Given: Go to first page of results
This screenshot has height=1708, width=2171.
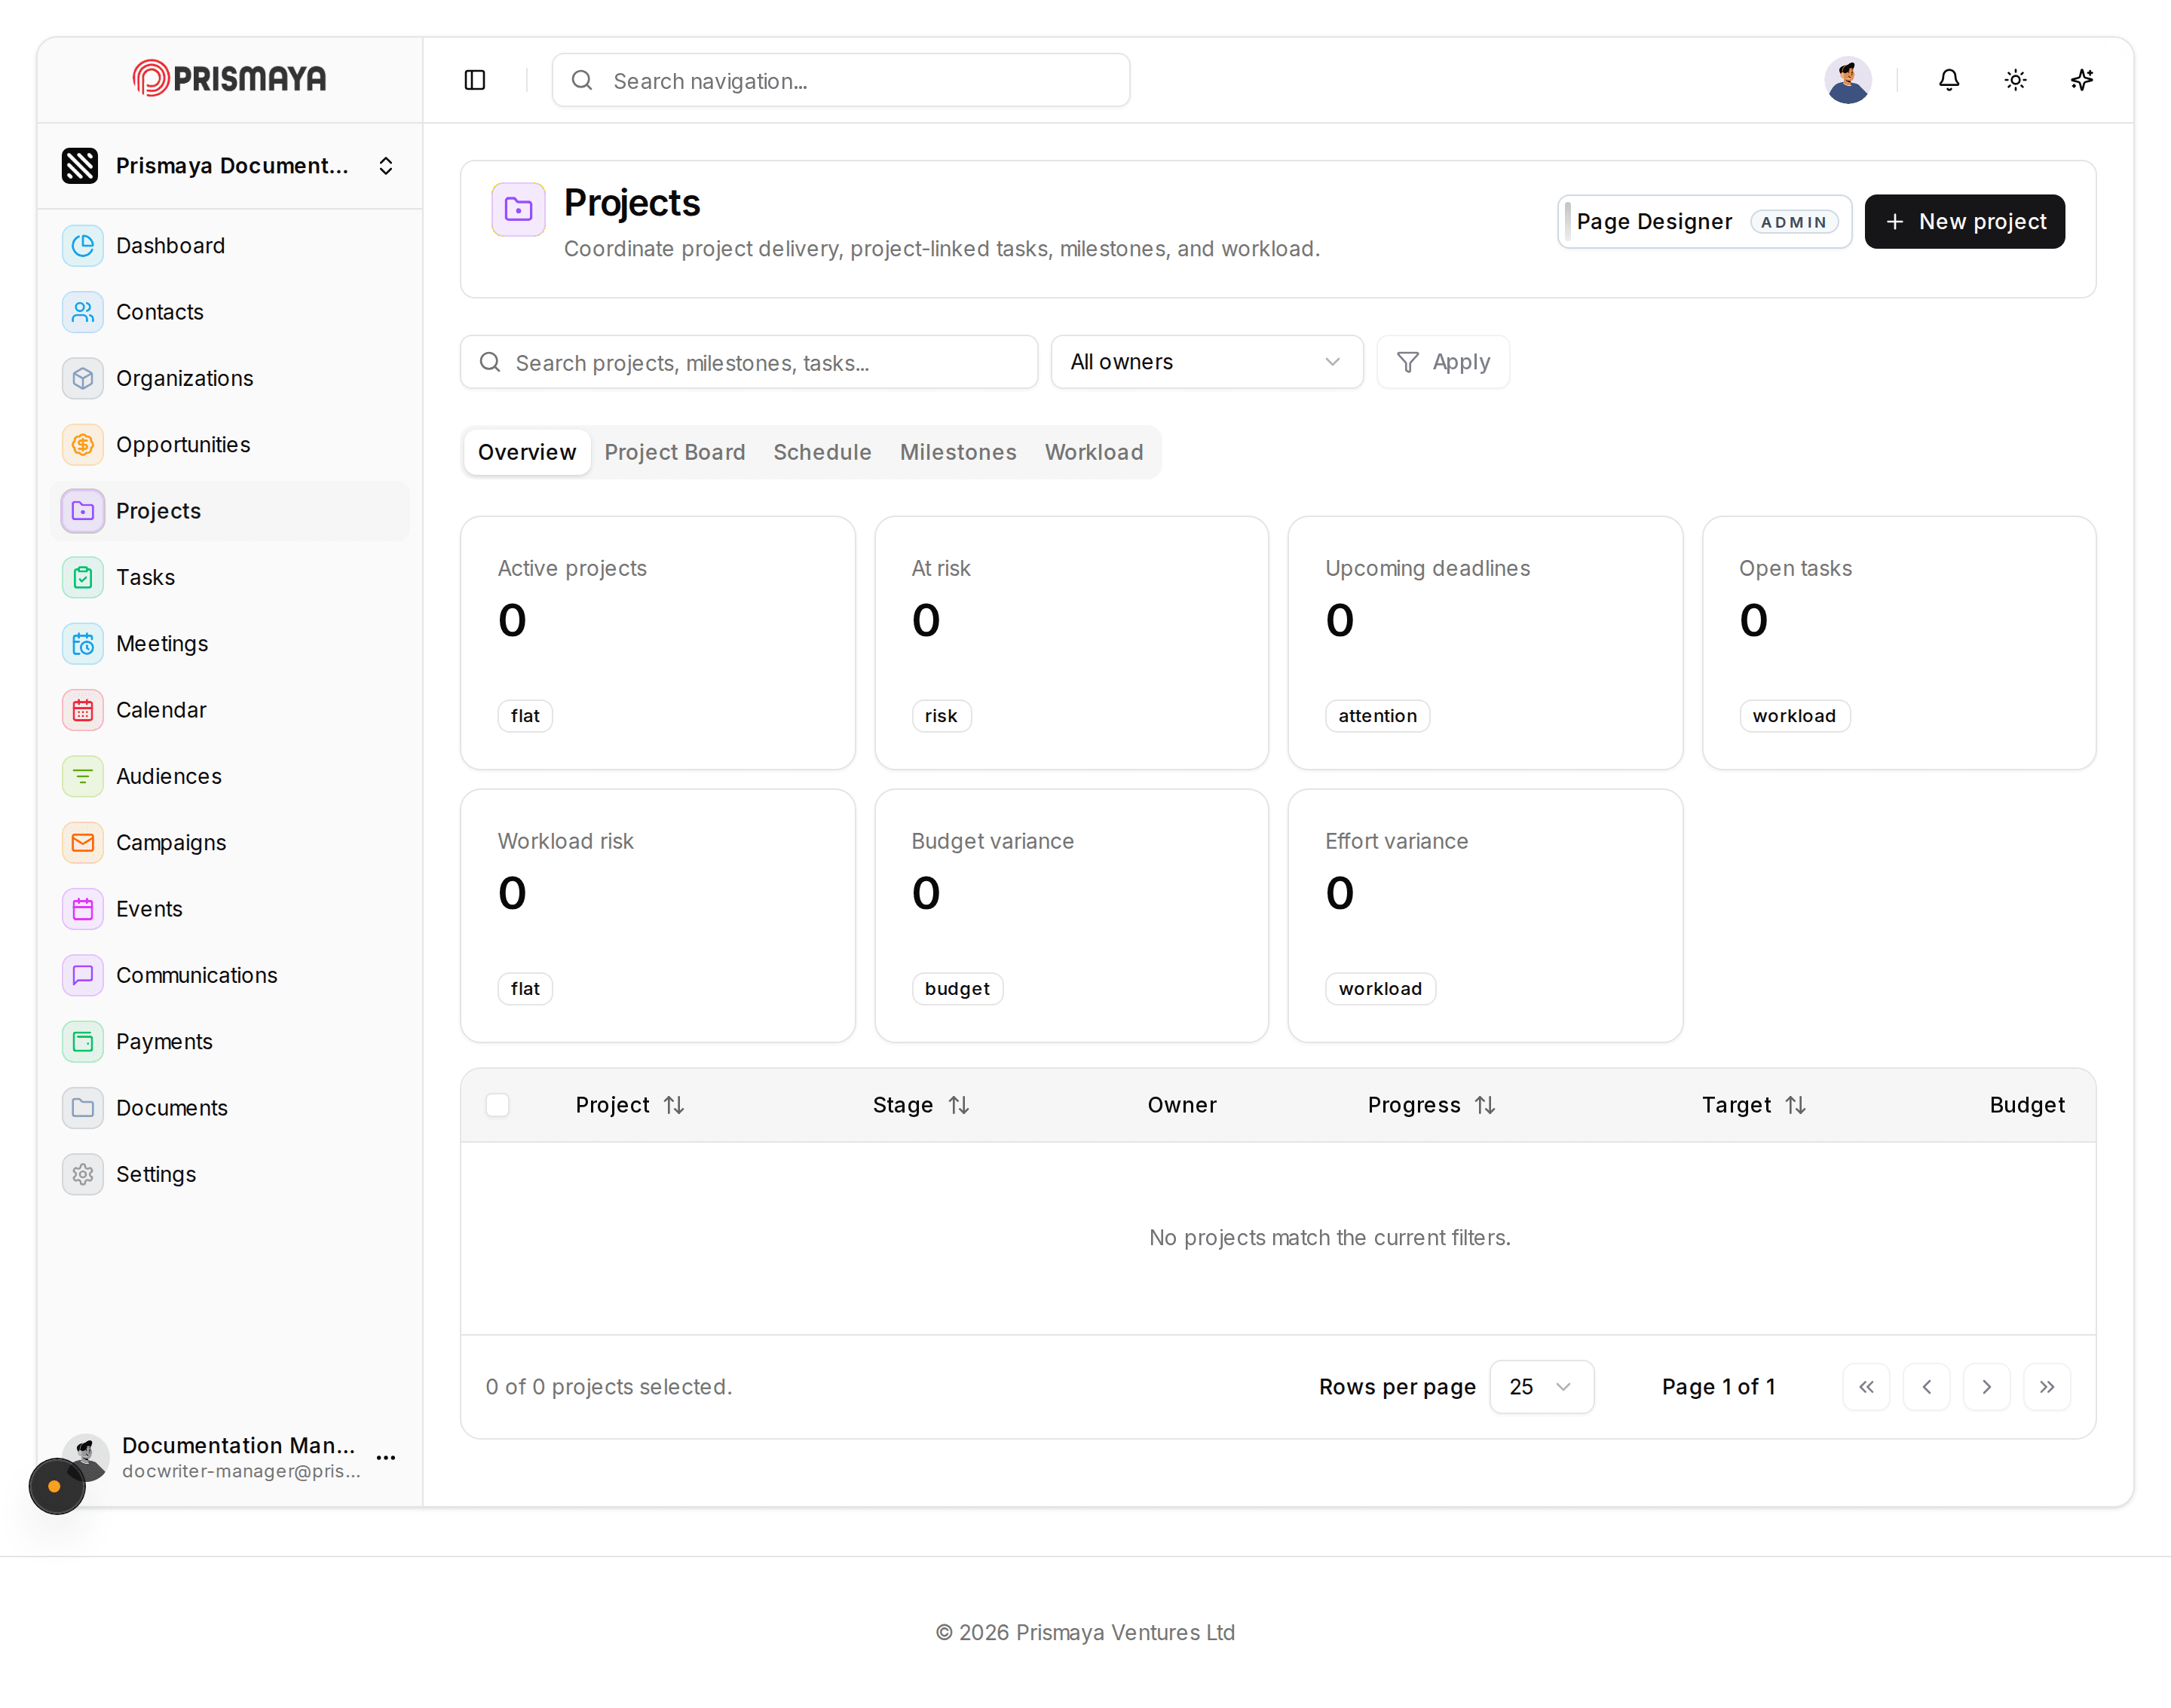Looking at the screenshot, I should 1866,1387.
